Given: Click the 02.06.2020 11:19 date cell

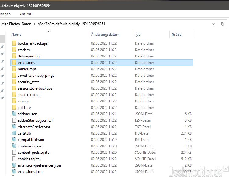Looking at the screenshot, I should (x=104, y=140).
